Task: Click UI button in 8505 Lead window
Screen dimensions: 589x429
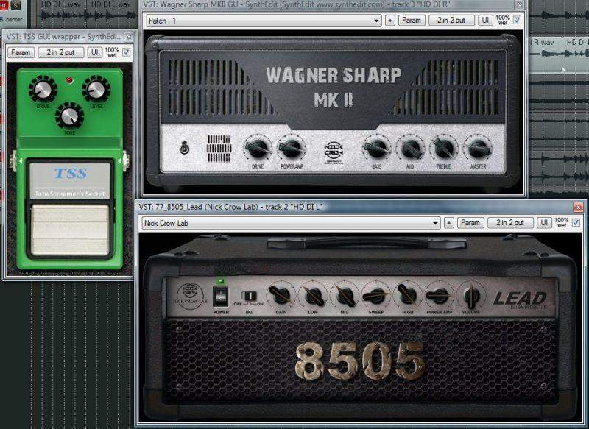Action: pos(544,223)
